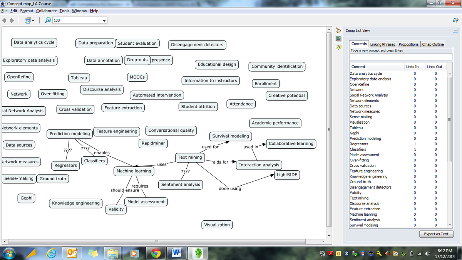This screenshot has height=260, width=462.
Task: Sort by Links Out column header
Action: tap(435, 67)
